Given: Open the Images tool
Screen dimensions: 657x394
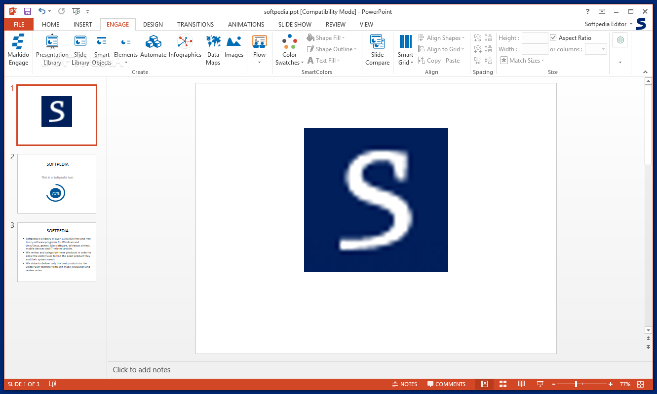Looking at the screenshot, I should pos(234,47).
